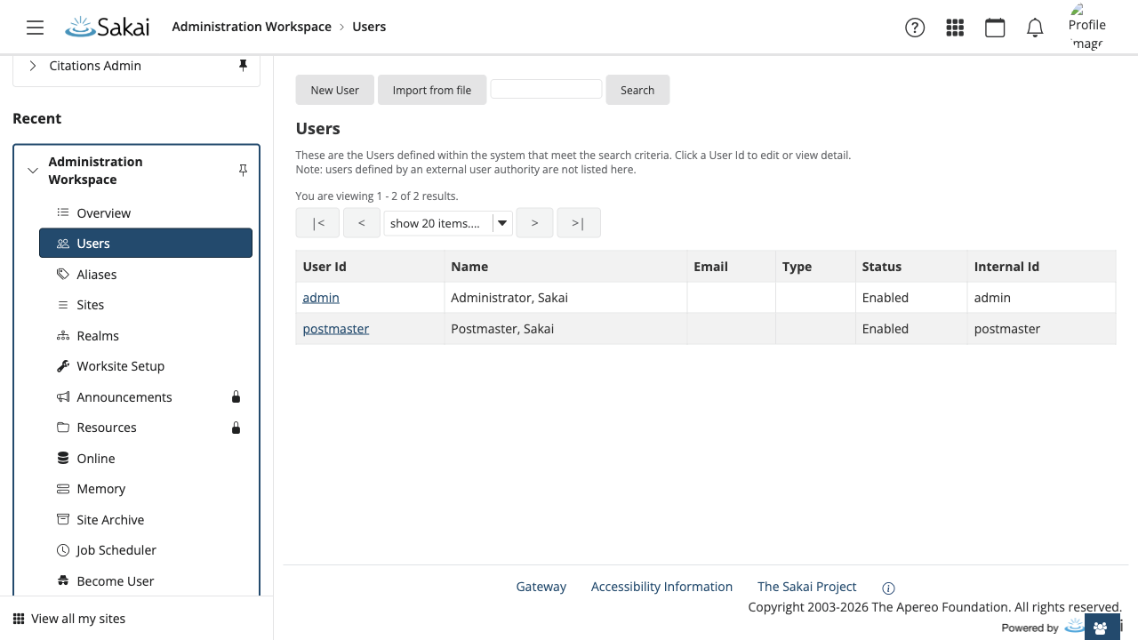The height and width of the screenshot is (640, 1138).
Task: Toggle pin for Administration Workspace
Action: click(x=243, y=170)
